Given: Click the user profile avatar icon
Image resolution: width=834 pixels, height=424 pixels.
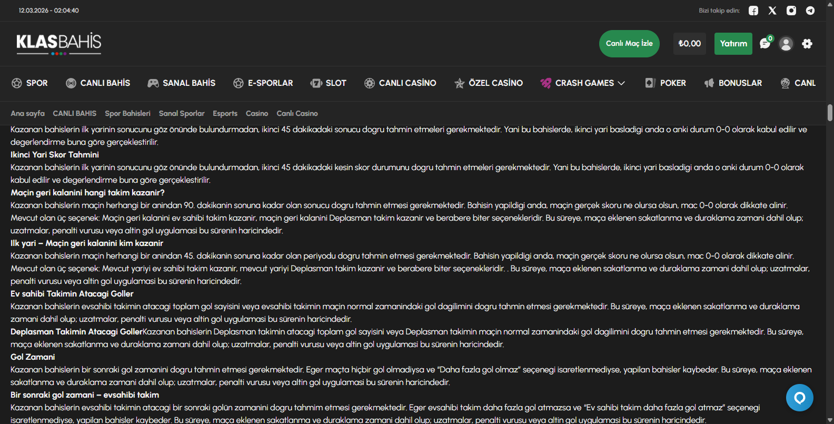Looking at the screenshot, I should 786,44.
